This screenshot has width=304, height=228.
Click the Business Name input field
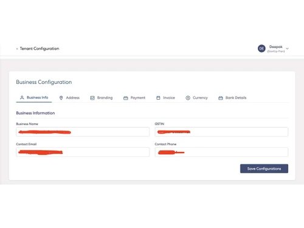point(83,132)
